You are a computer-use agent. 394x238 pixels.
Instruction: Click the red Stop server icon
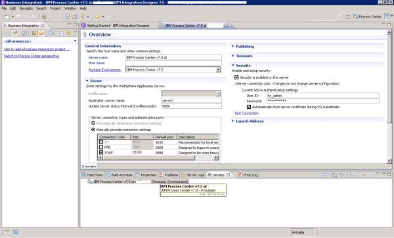click(x=364, y=175)
